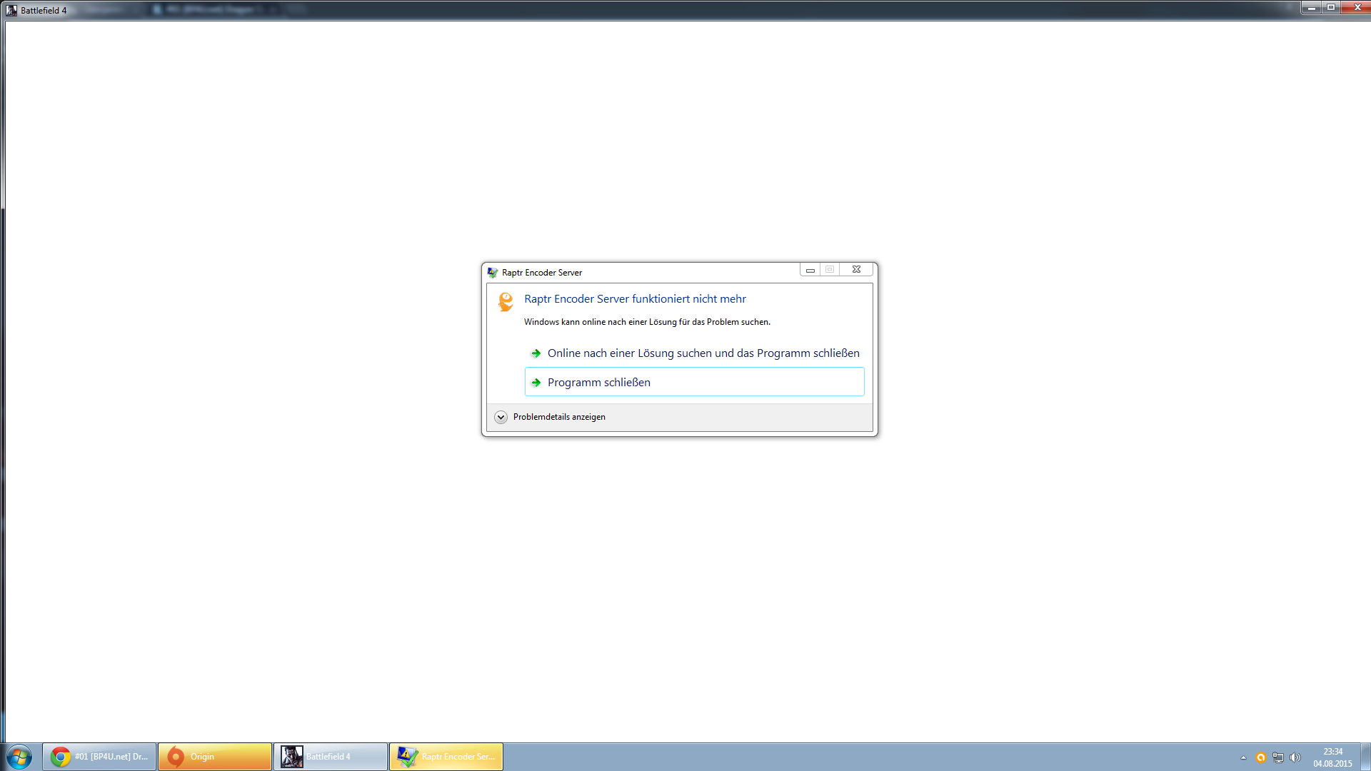
Task: Minimize the Raptr Encoder Server dialog
Action: click(x=810, y=269)
